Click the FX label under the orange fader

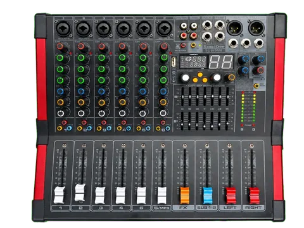click(183, 208)
